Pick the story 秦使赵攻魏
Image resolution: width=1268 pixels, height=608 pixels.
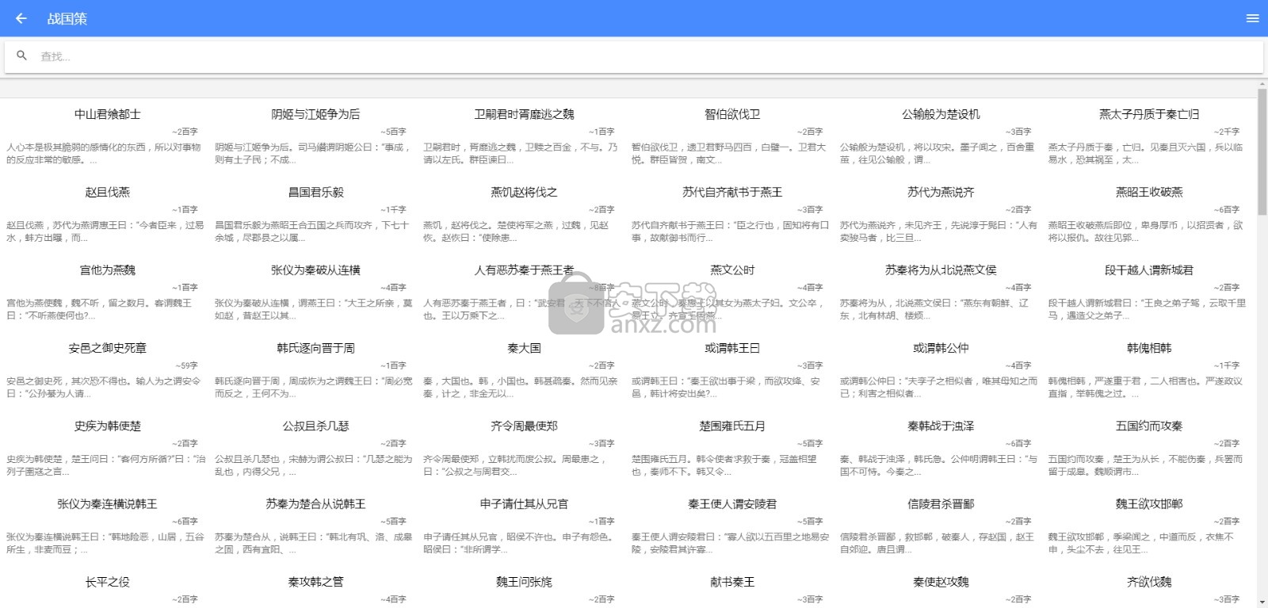coord(941,582)
